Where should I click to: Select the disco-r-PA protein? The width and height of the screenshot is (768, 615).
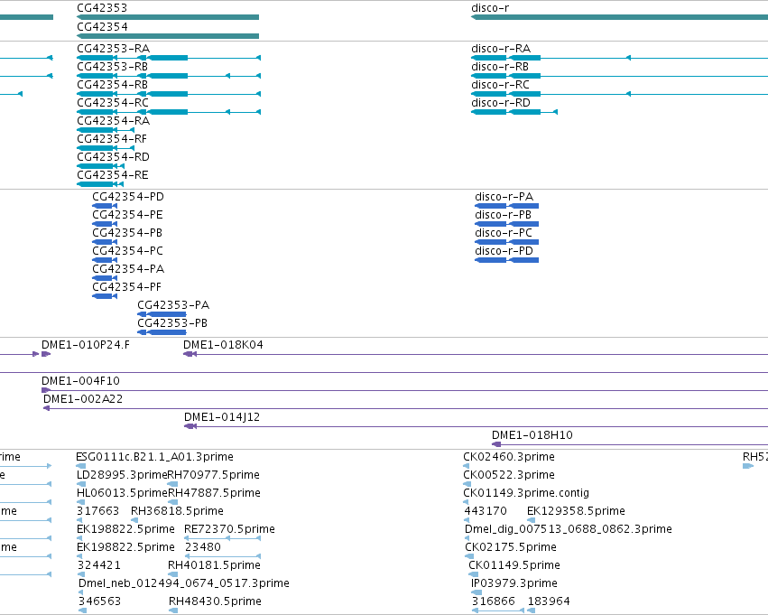point(504,197)
